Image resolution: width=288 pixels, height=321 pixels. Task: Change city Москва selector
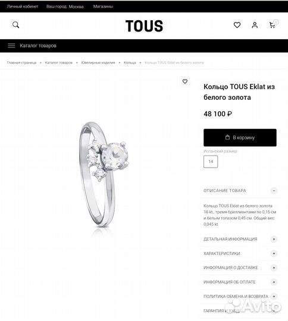[76, 7]
